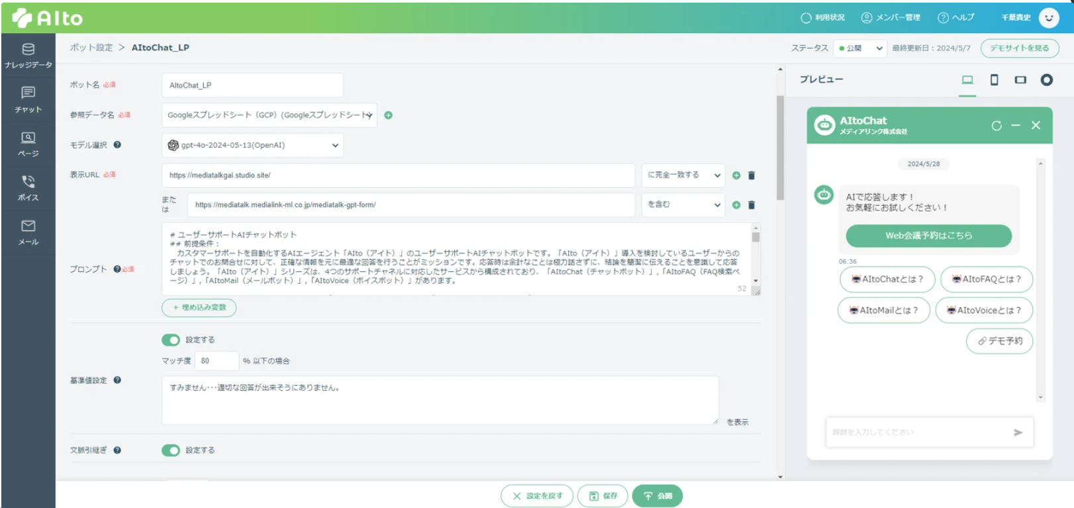Screen dimensions: 1074x508
Task: Click the マッチ度 value field
Action: point(217,361)
